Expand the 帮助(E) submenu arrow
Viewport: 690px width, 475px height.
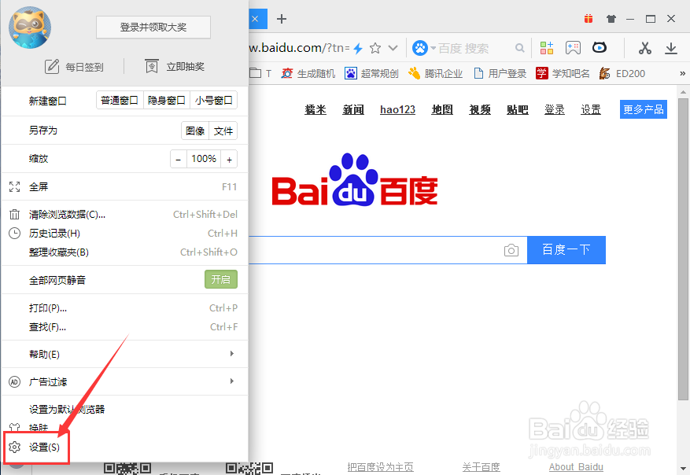(232, 354)
